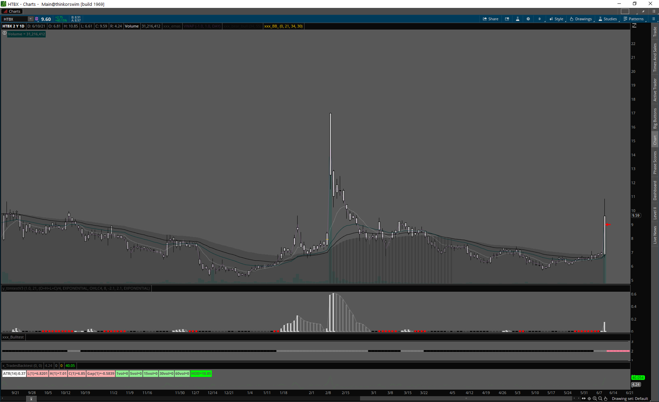Open the D timeframe dropdown
Image resolution: width=659 pixels, height=402 pixels.
pyautogui.click(x=540, y=19)
